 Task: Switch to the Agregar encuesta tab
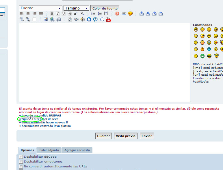[77, 150]
